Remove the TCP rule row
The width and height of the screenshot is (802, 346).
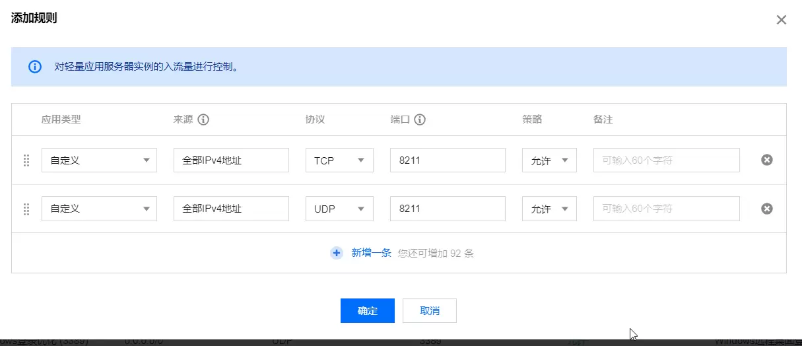pos(767,160)
